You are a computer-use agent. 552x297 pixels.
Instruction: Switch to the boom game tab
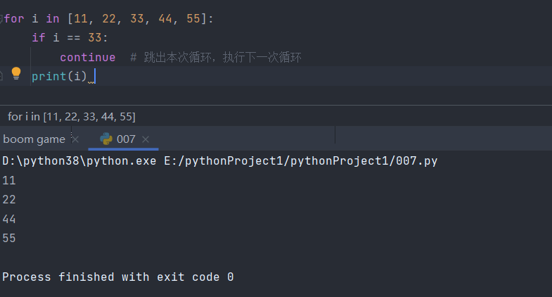[34, 139]
